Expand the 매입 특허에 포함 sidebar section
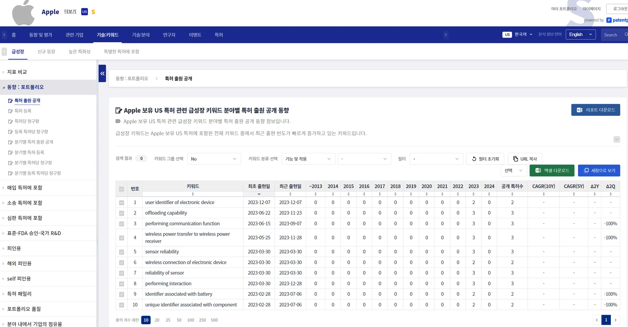 pyautogui.click(x=25, y=188)
